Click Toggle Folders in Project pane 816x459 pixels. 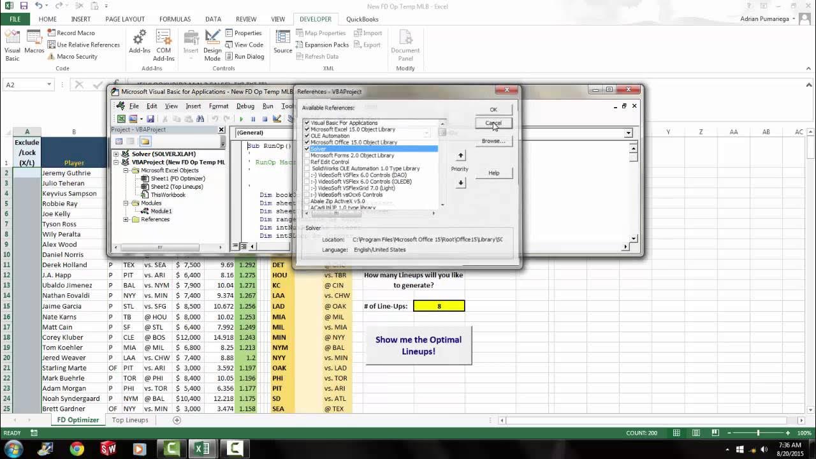tap(145, 142)
